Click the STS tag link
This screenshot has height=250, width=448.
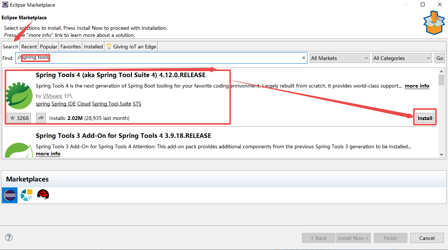137,104
